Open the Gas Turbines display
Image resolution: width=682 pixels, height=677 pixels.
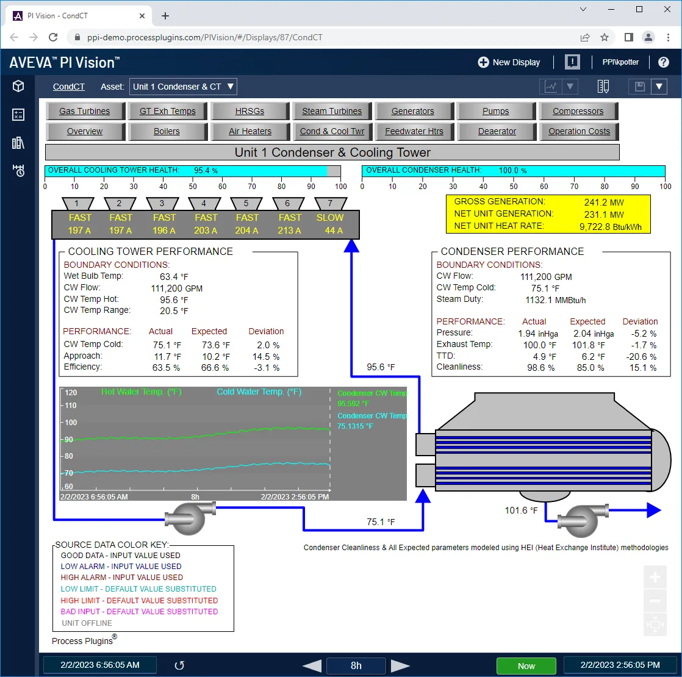click(85, 112)
